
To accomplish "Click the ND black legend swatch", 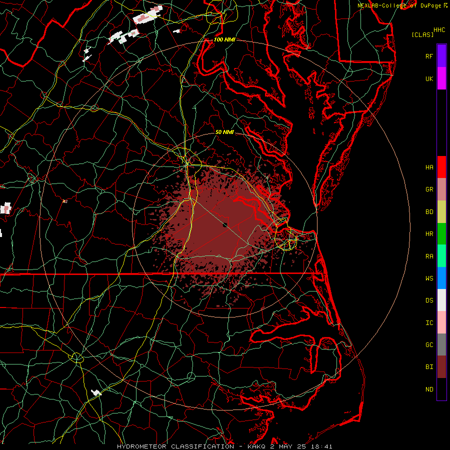I will pos(441,389).
